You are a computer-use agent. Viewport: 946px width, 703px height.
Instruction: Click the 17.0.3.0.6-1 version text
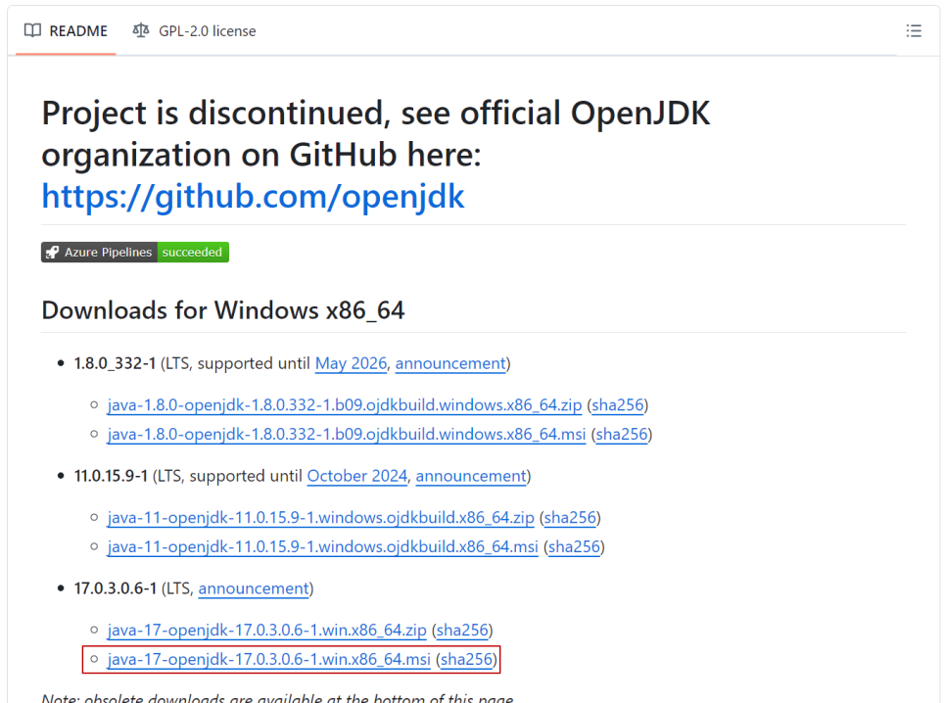click(x=116, y=588)
